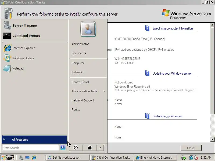
Task: Switch to Set Network Location taskbar button
Action: click(68, 158)
